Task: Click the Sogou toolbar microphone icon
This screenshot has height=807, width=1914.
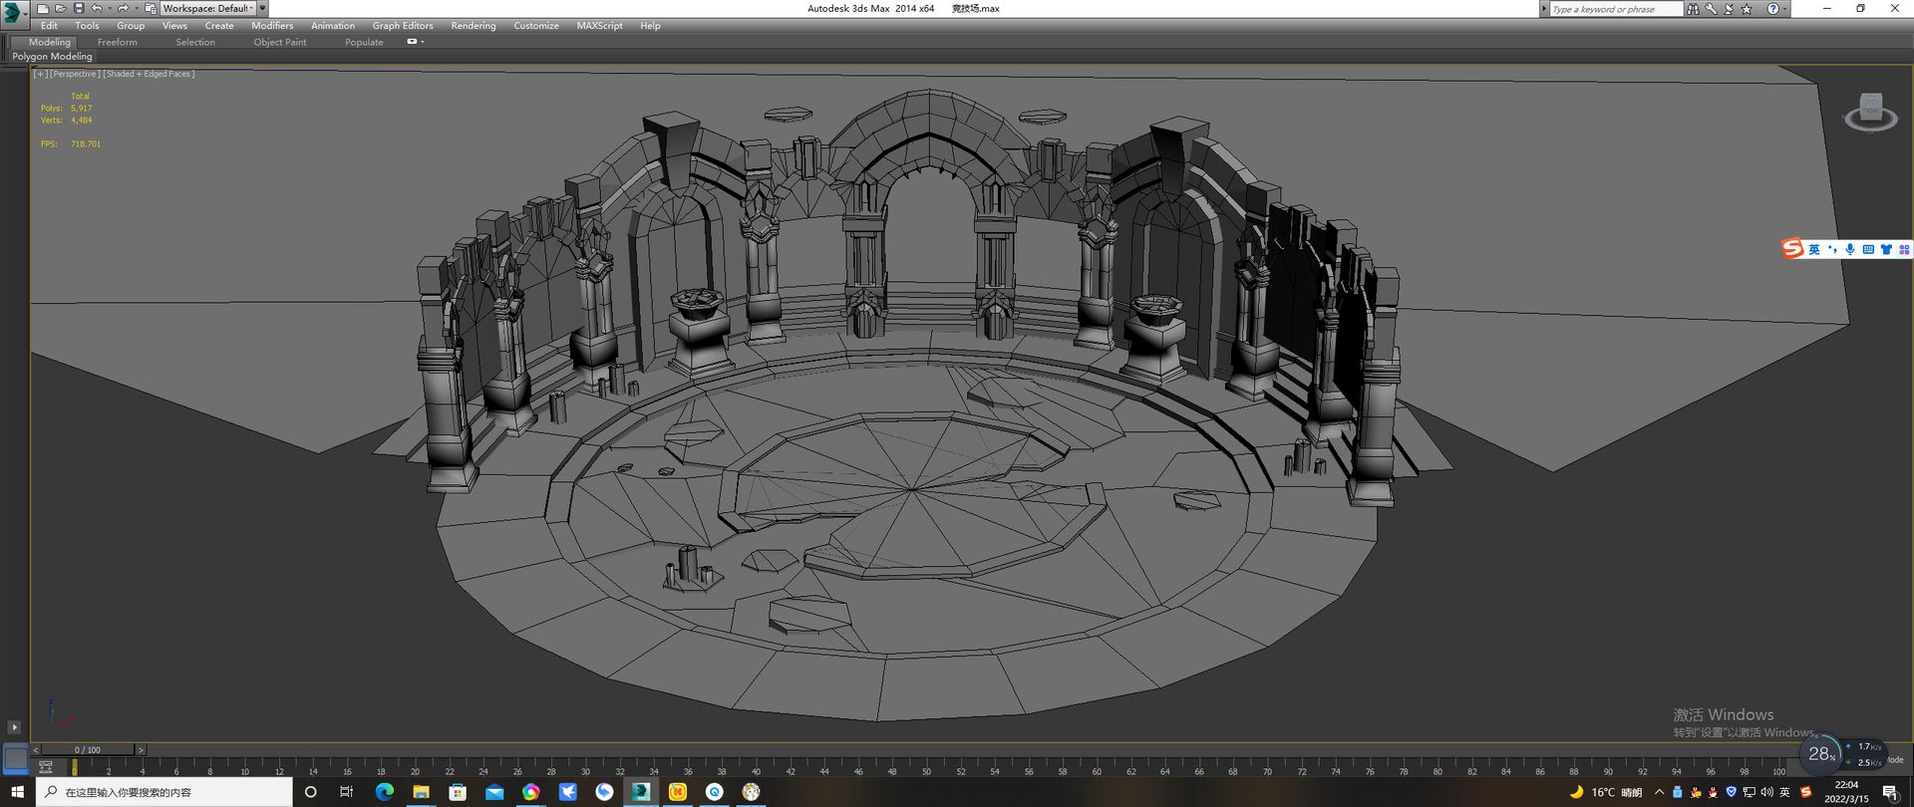Action: [1850, 249]
